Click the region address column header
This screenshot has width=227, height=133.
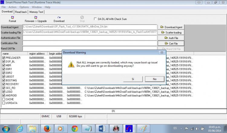pos(38,53)
